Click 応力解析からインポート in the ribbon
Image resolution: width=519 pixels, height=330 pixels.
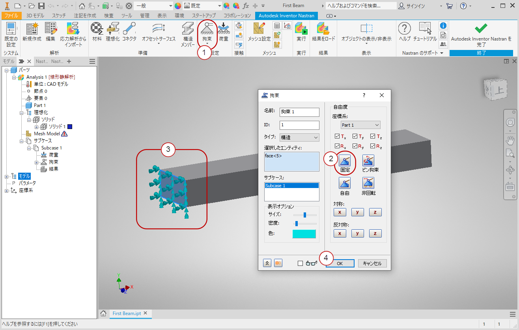[73, 35]
